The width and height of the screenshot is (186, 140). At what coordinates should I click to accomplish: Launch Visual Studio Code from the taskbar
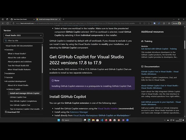click(102, 120)
